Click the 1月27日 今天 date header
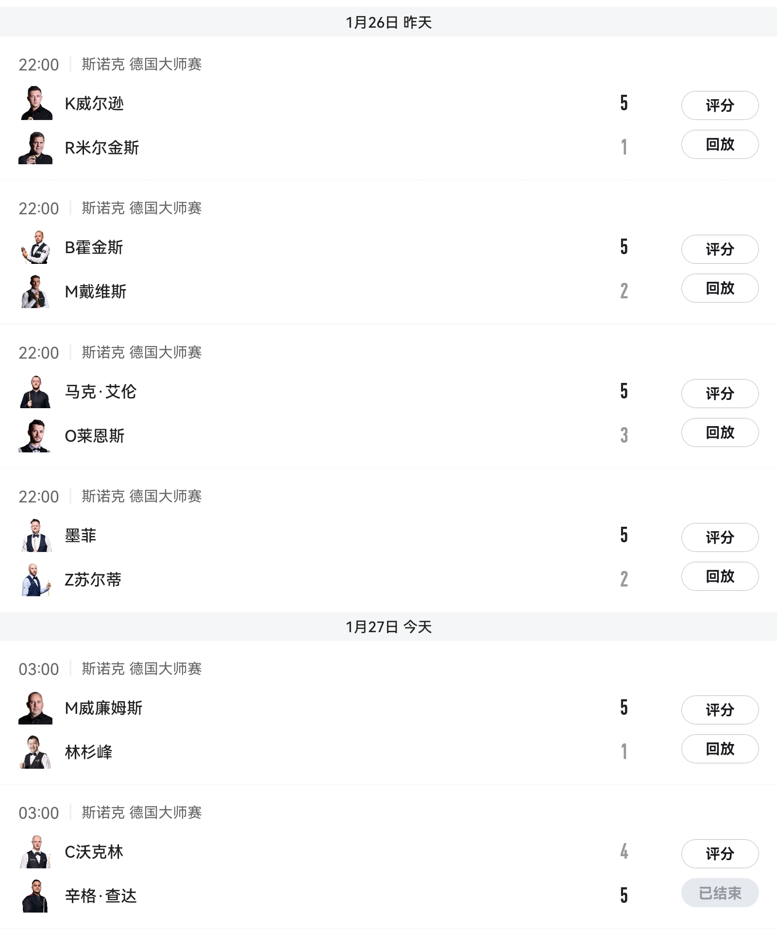Image resolution: width=777 pixels, height=932 pixels. pyautogui.click(x=388, y=627)
